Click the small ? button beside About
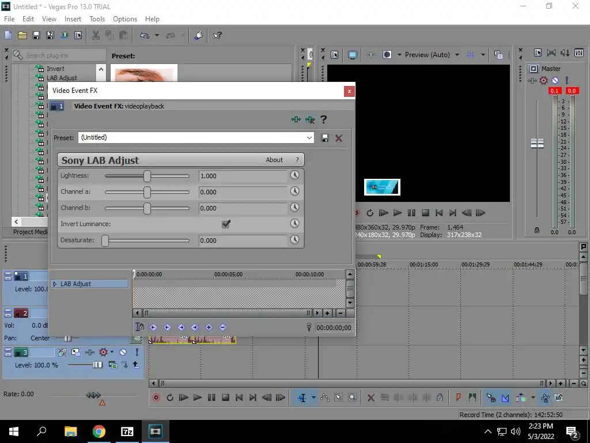Screen dimensions: 590x443 [x=297, y=160]
